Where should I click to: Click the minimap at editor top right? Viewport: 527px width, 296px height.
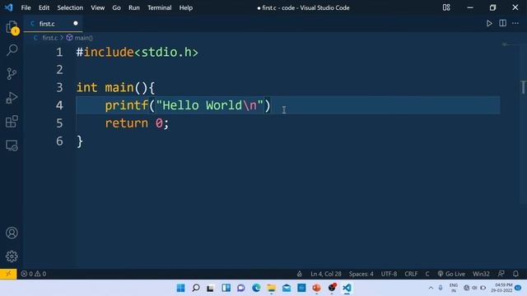point(505,44)
